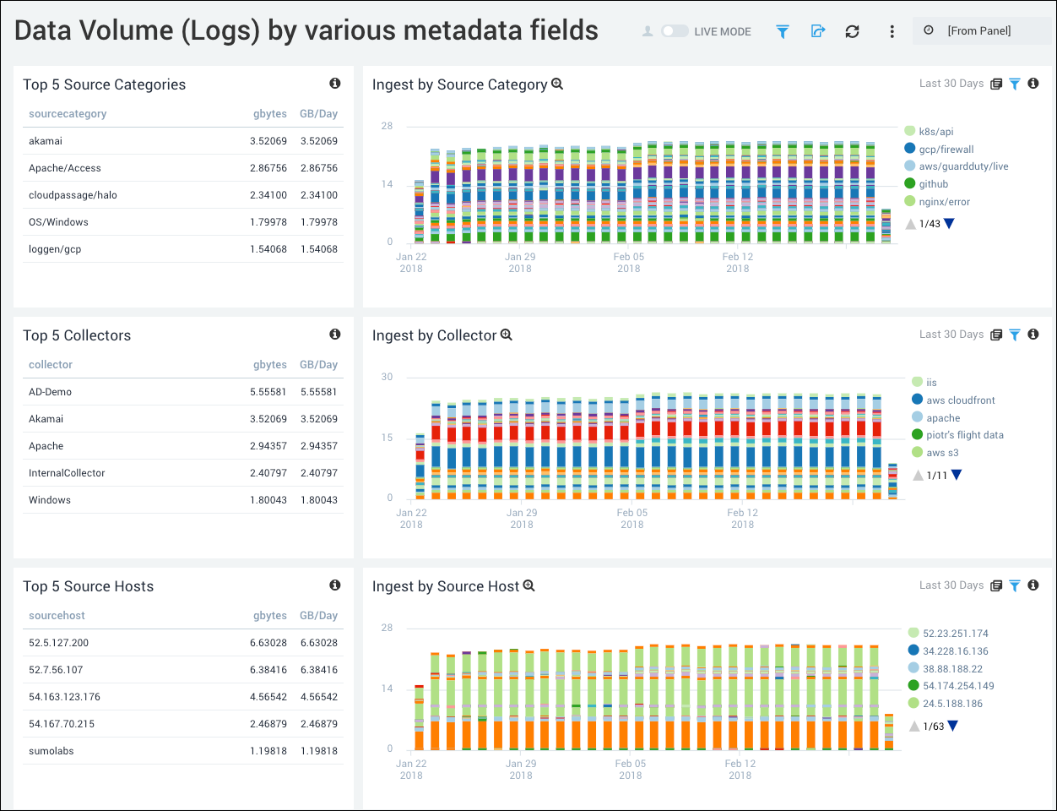Click the info icon on Top 5 Source Categories panel

coord(335,83)
